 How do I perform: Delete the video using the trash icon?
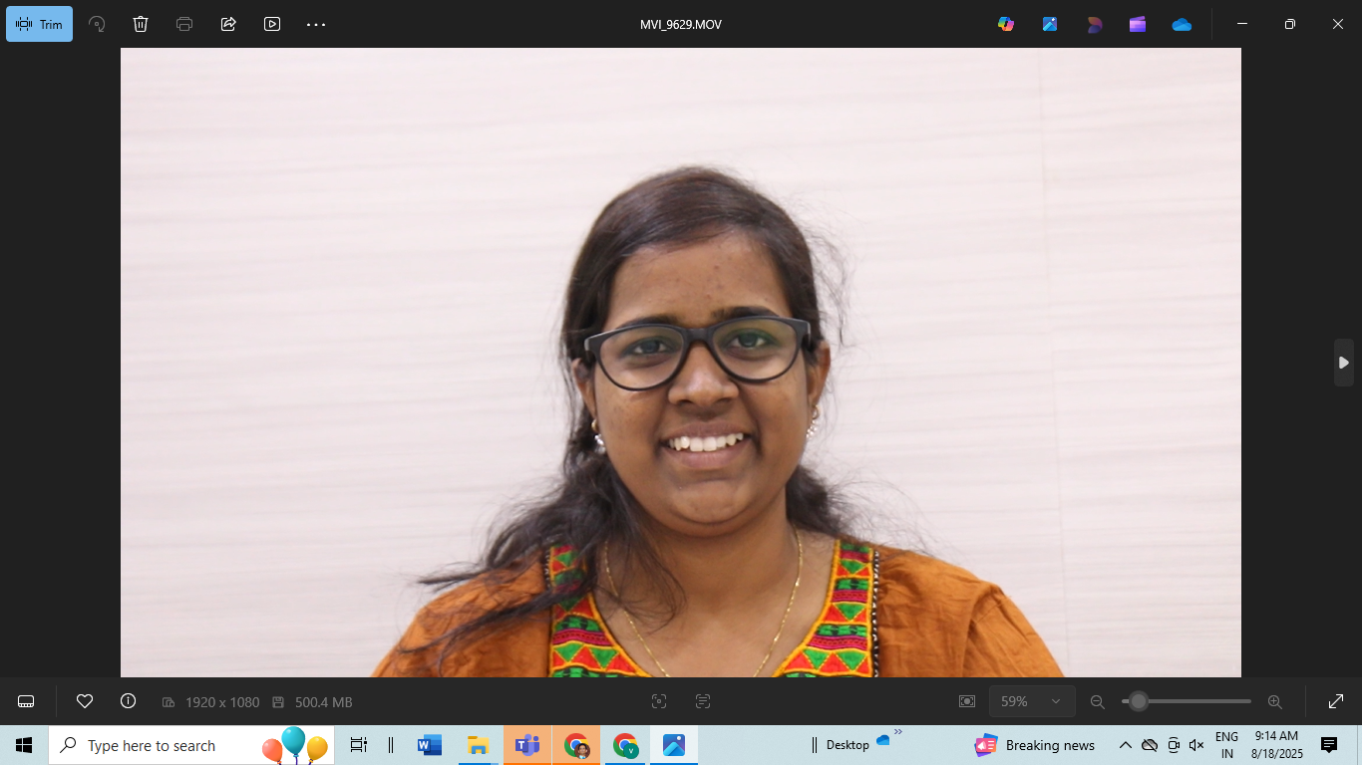tap(141, 24)
